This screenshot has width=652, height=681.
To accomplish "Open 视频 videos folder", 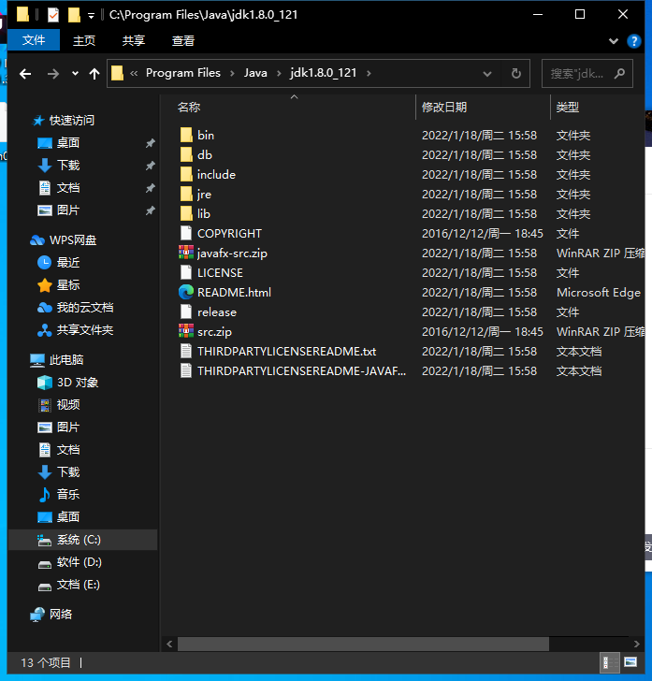I will [x=68, y=405].
